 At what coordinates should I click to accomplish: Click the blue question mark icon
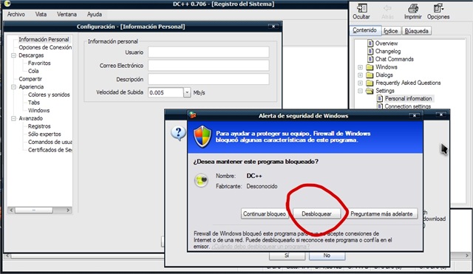click(178, 133)
